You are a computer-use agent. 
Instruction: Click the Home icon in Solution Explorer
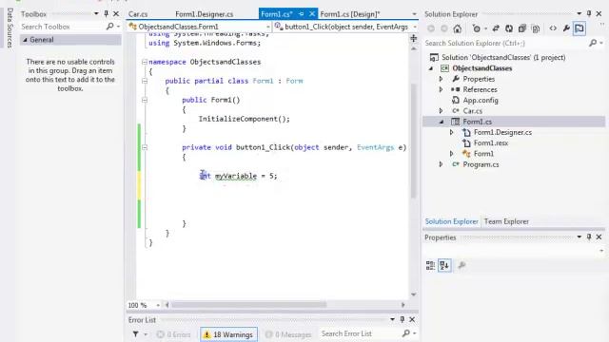point(458,28)
